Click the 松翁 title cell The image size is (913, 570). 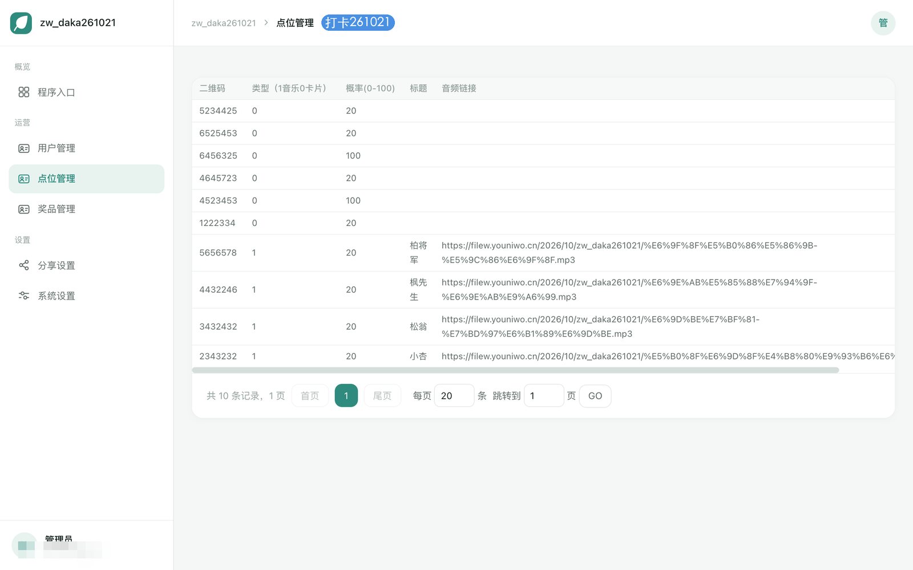pos(418,326)
